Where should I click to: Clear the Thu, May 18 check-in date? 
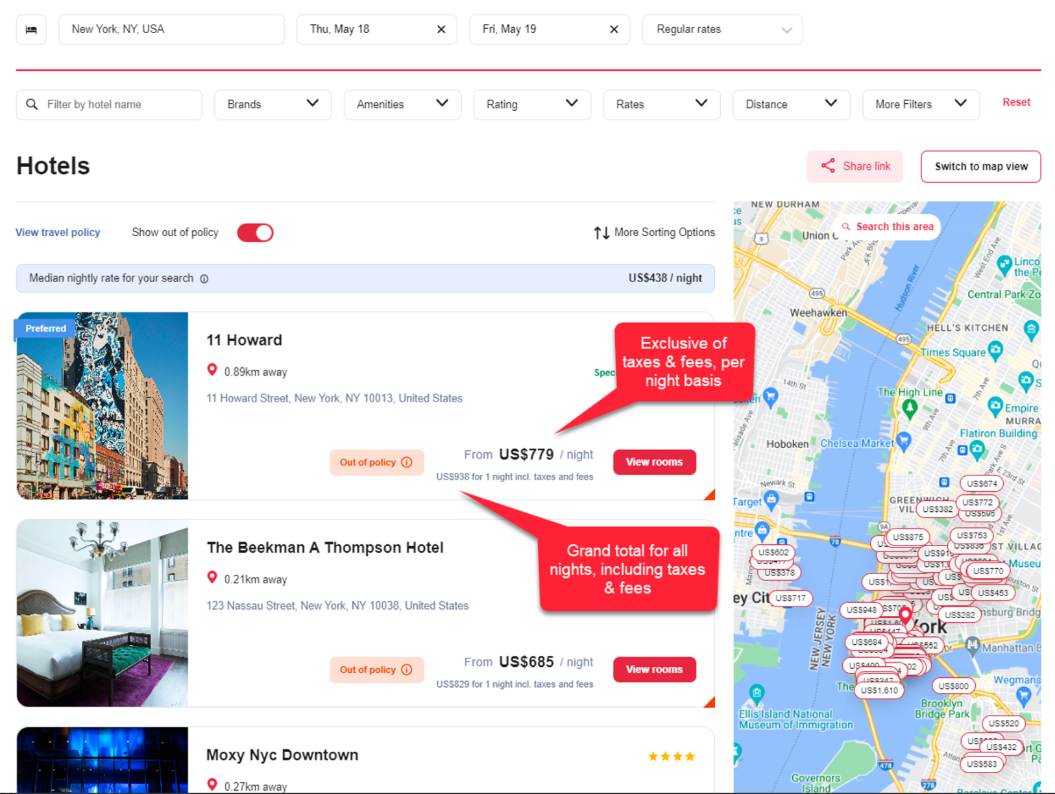[441, 29]
